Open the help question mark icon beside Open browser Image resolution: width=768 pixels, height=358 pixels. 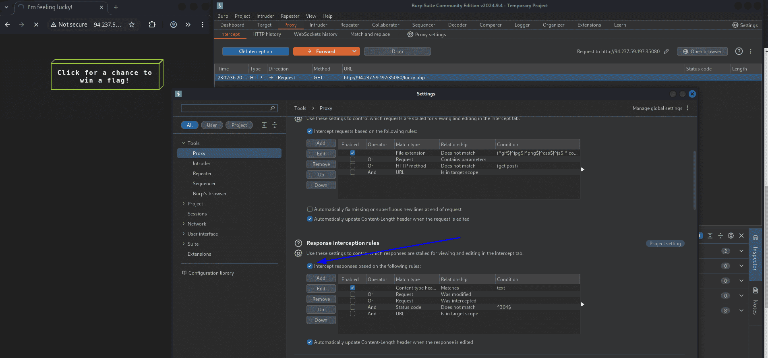[x=739, y=51]
